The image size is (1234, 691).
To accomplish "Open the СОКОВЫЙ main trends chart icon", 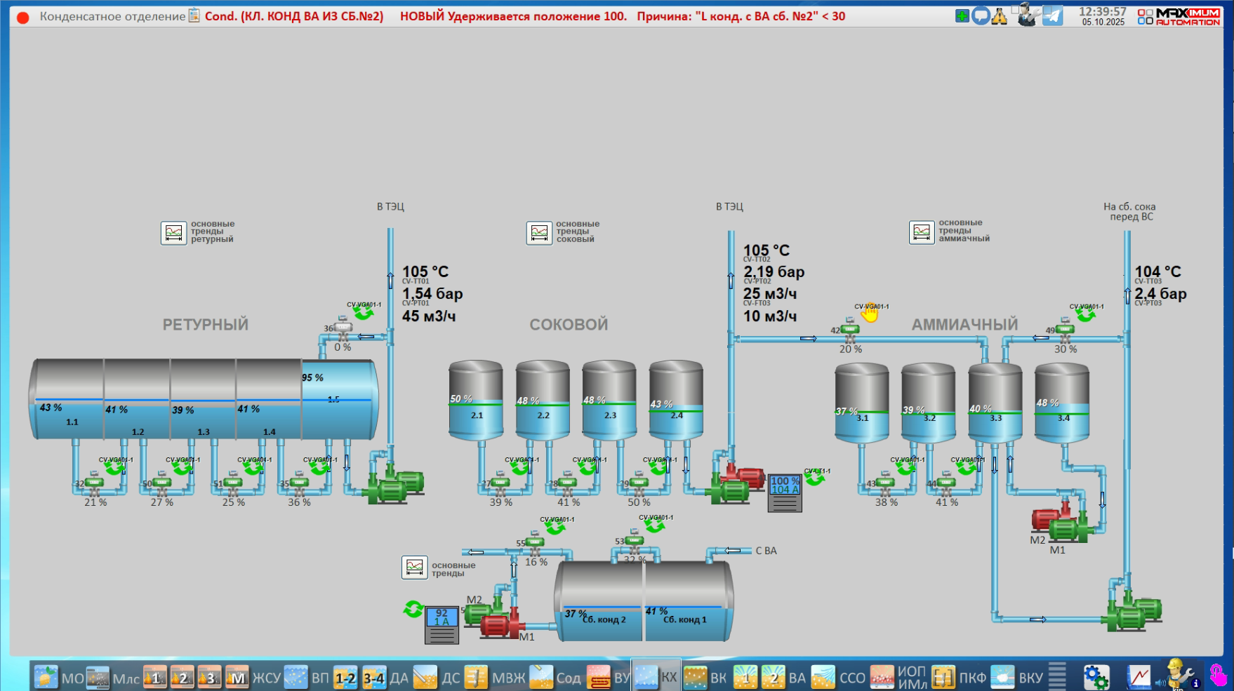I will coord(539,232).
